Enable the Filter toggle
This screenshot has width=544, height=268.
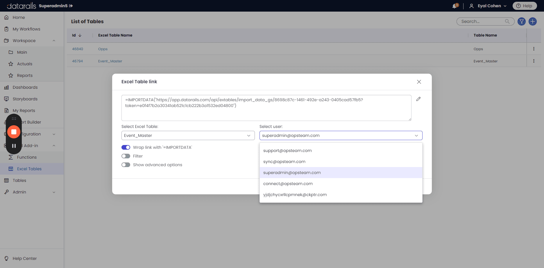[126, 156]
